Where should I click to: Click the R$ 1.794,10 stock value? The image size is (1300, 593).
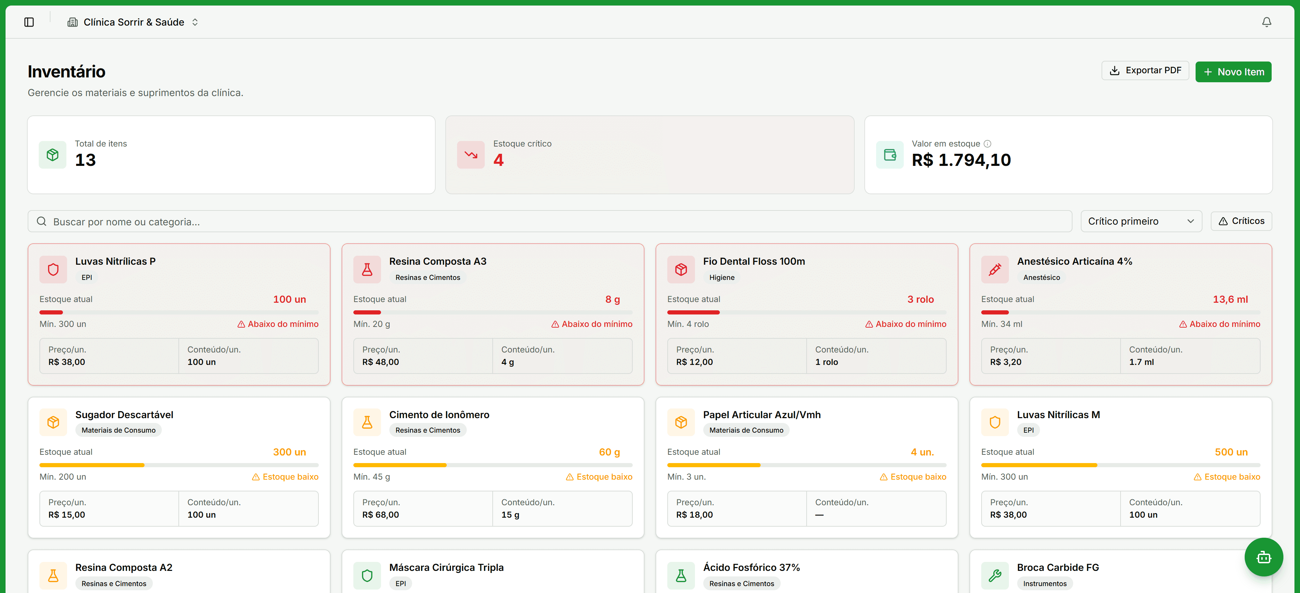(961, 160)
